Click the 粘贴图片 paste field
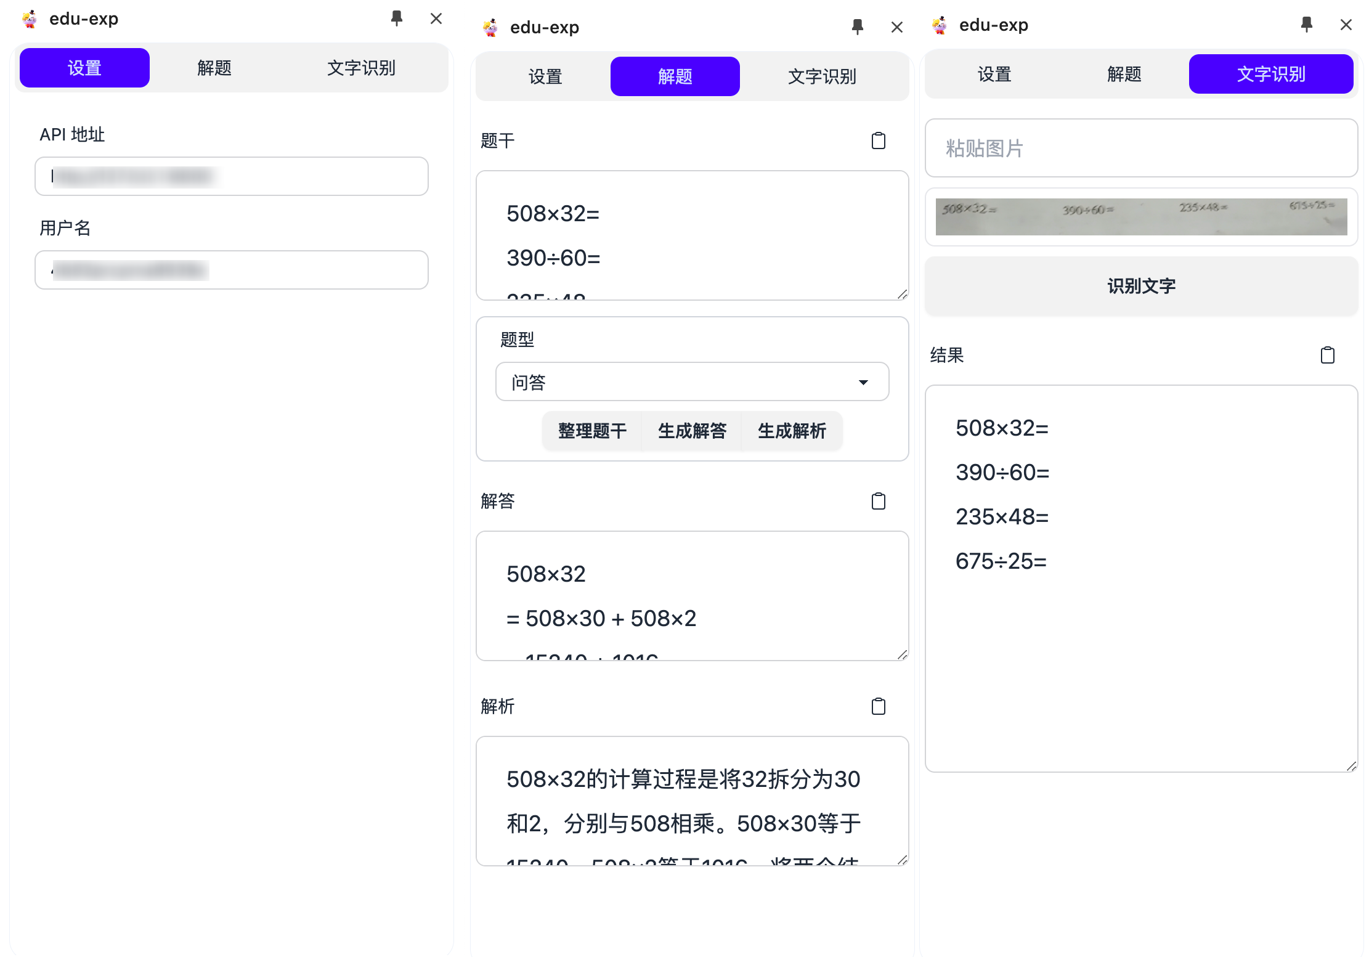Image resolution: width=1369 pixels, height=957 pixels. coord(1140,149)
